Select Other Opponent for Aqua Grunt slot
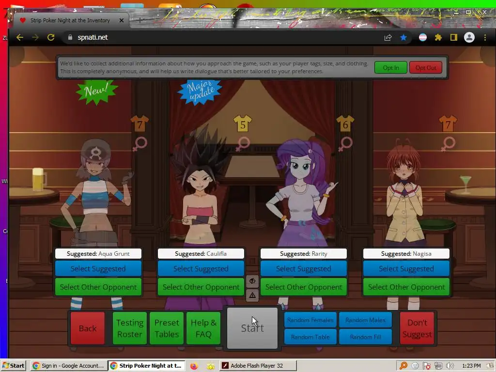496x372 pixels. [x=98, y=287]
